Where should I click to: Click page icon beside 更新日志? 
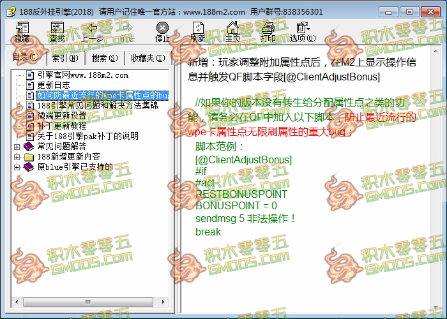point(30,85)
